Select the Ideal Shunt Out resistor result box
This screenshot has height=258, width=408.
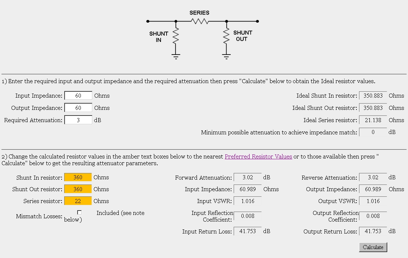(x=373, y=108)
